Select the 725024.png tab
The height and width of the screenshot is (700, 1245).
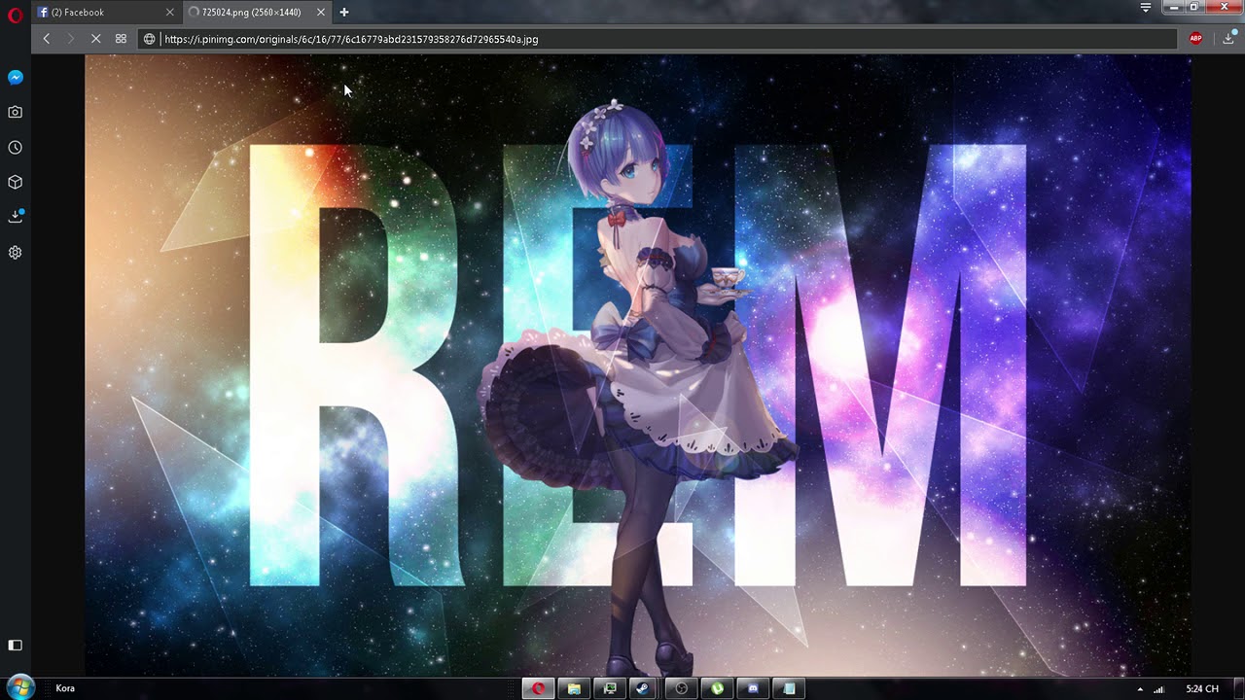tap(257, 13)
